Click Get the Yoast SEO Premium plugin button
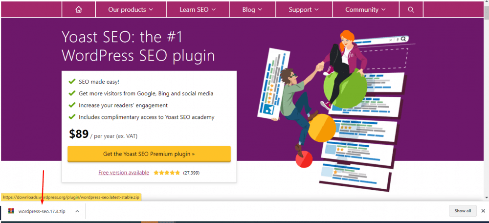This screenshot has height=223, width=489. 149,154
